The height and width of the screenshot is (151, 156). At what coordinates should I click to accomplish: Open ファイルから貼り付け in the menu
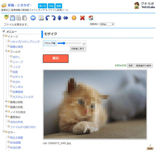click(x=23, y=127)
